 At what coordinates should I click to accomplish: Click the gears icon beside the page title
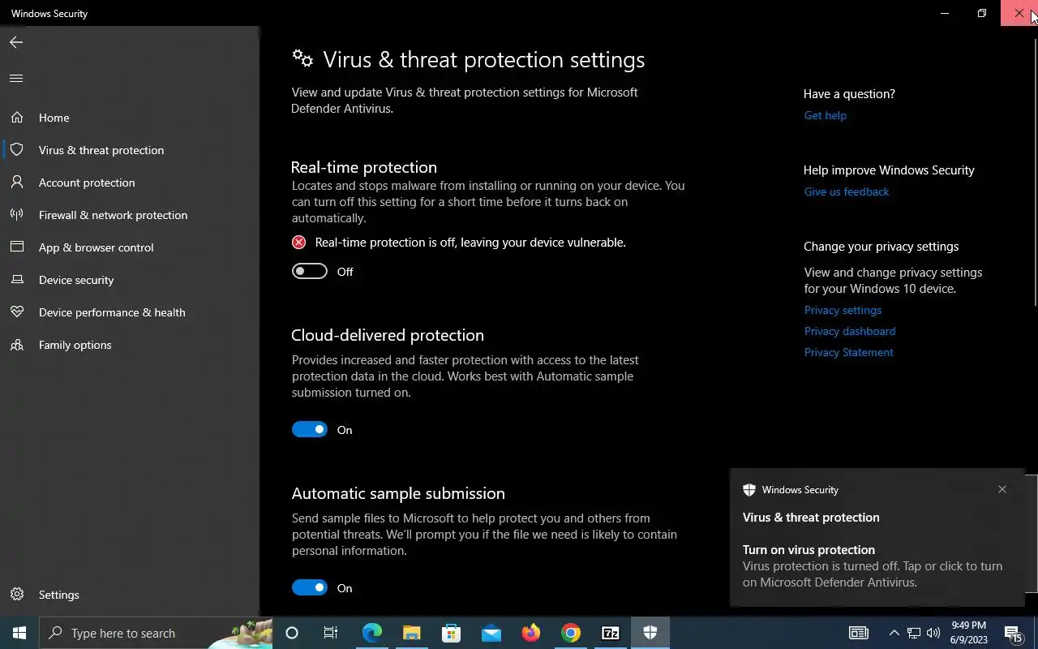[x=302, y=58]
